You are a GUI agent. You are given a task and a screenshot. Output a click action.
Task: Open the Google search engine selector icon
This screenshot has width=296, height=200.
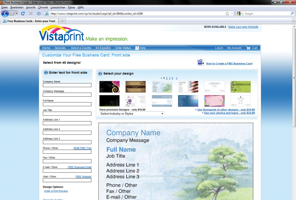[x=239, y=13]
